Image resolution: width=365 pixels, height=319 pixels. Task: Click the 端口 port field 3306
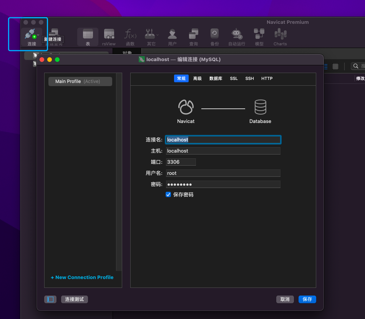coord(181,162)
